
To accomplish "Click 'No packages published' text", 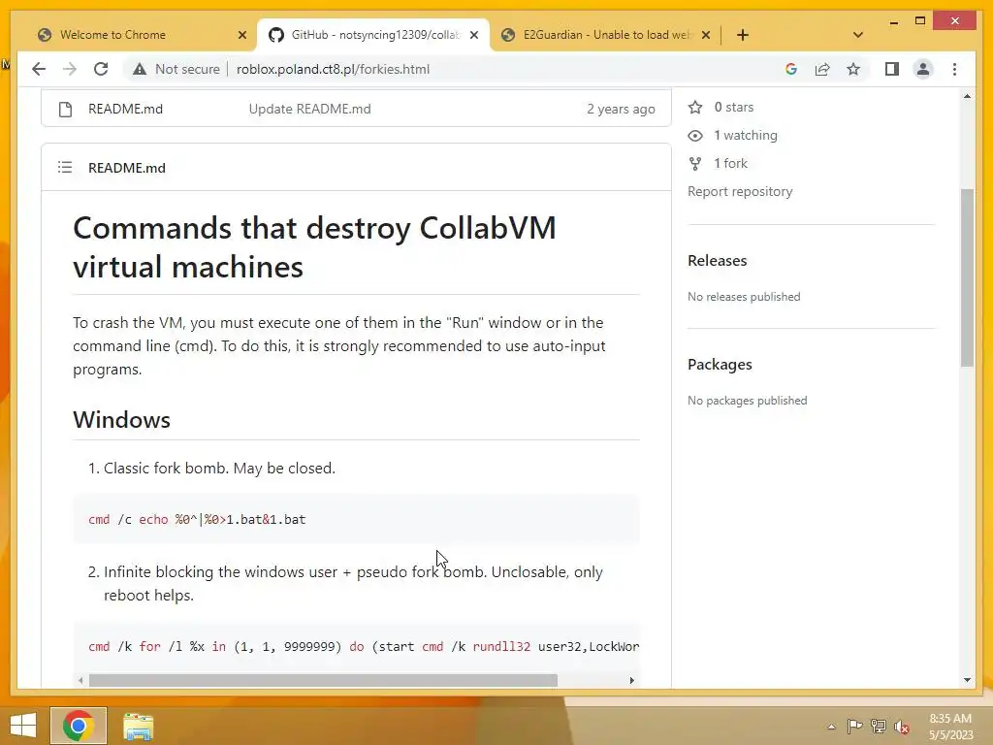I will click(748, 401).
